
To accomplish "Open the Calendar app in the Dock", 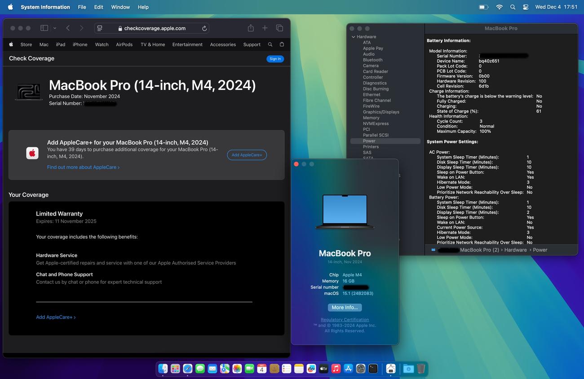I will (x=262, y=369).
